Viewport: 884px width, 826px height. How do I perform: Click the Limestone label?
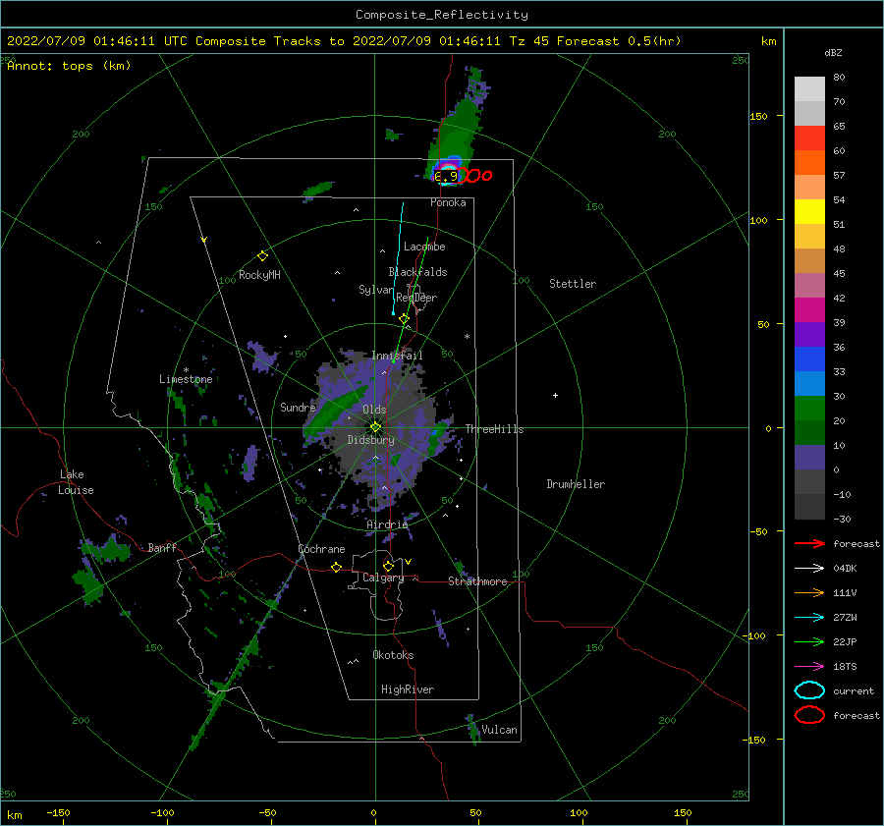pyautogui.click(x=186, y=379)
